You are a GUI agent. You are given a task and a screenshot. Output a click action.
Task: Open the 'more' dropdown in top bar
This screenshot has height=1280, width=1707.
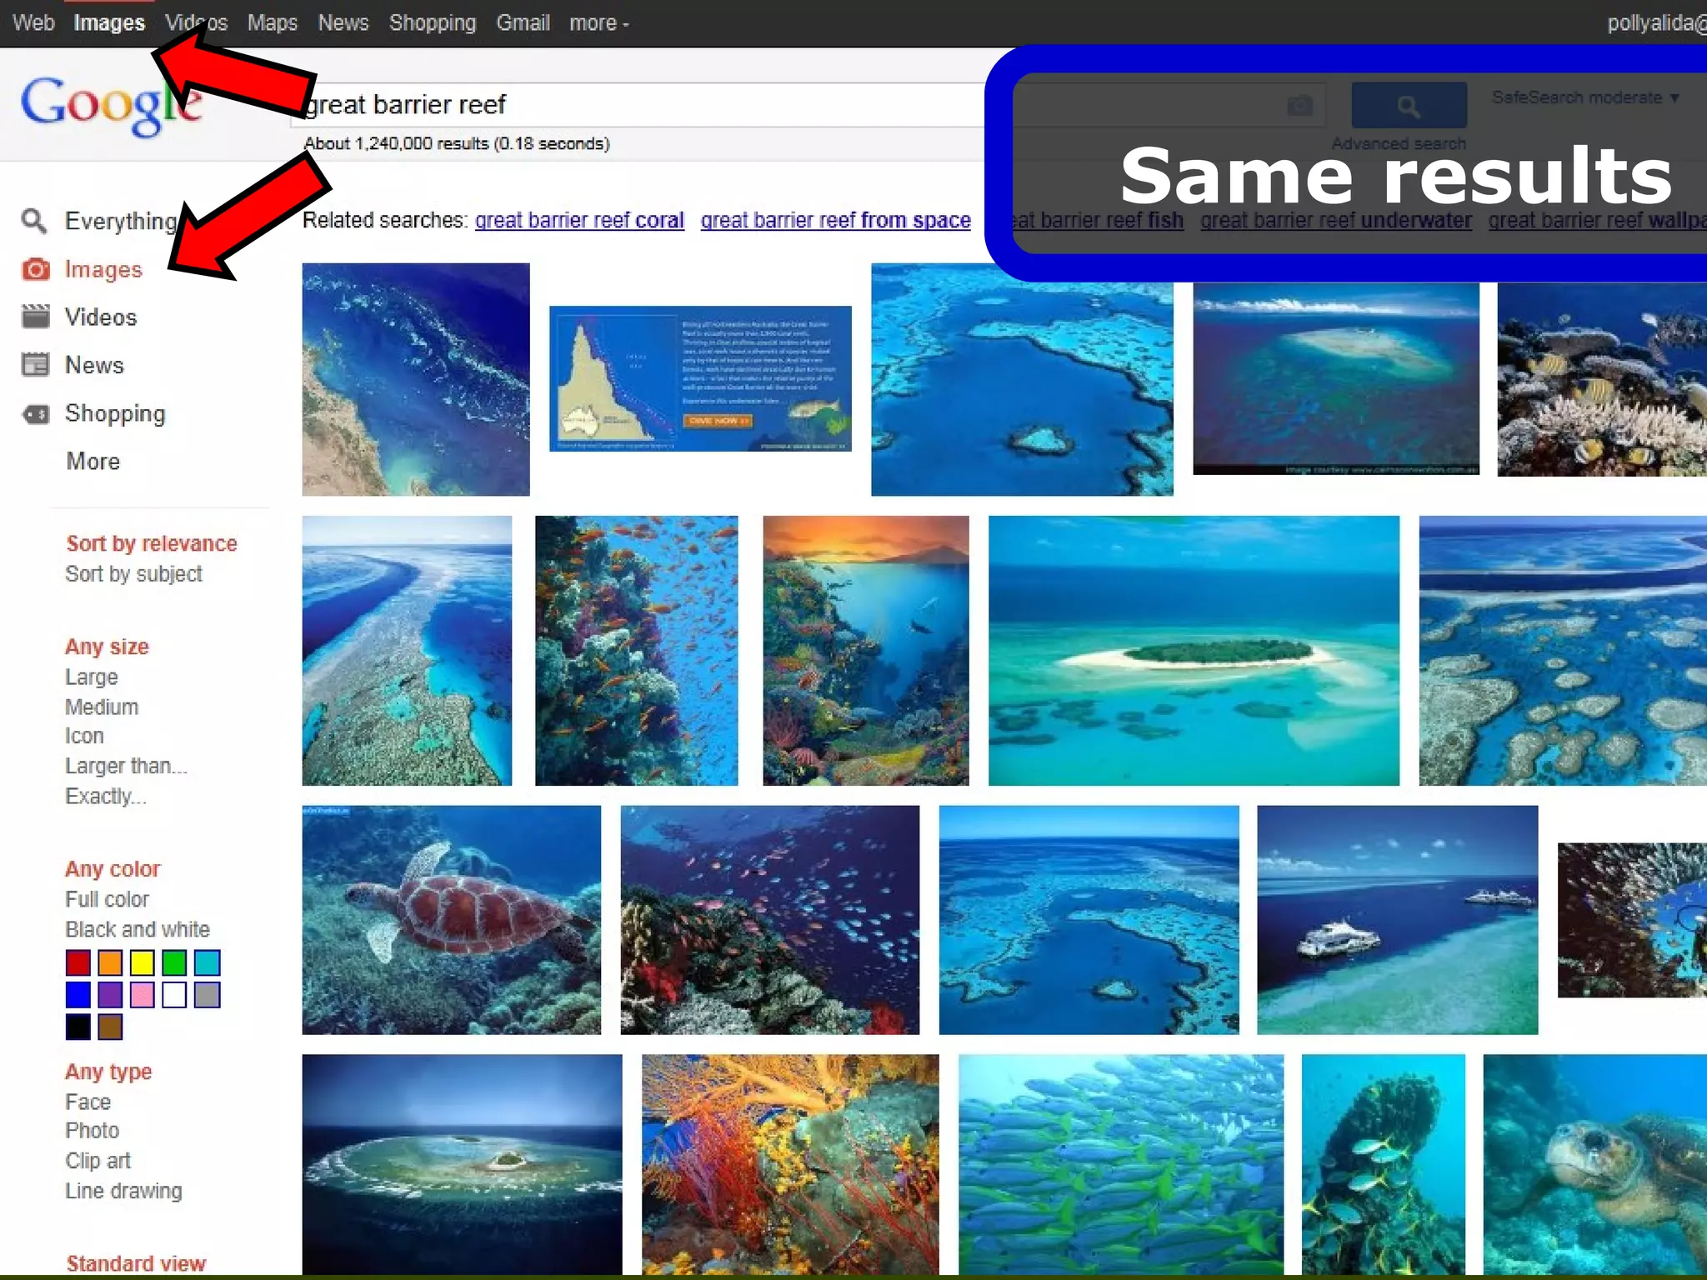click(598, 23)
